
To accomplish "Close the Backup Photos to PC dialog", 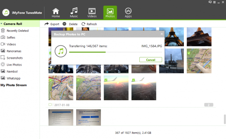I will (162, 34).
